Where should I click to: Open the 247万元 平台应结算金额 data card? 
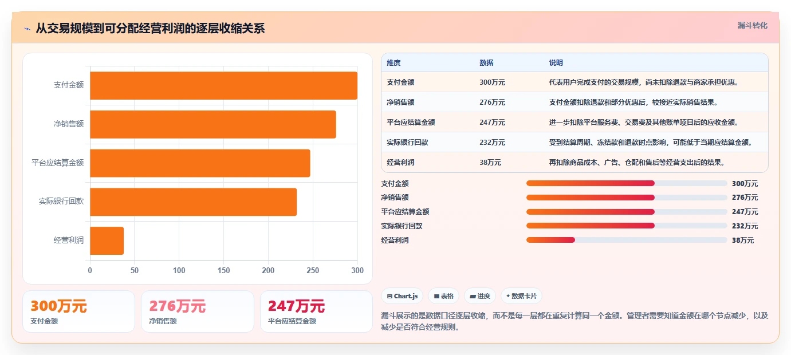[316, 311]
